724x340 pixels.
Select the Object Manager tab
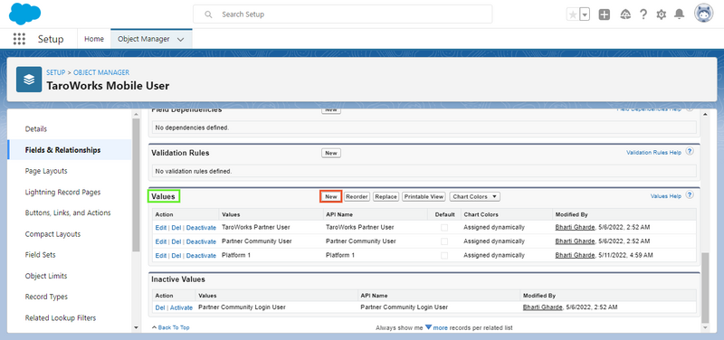click(144, 39)
